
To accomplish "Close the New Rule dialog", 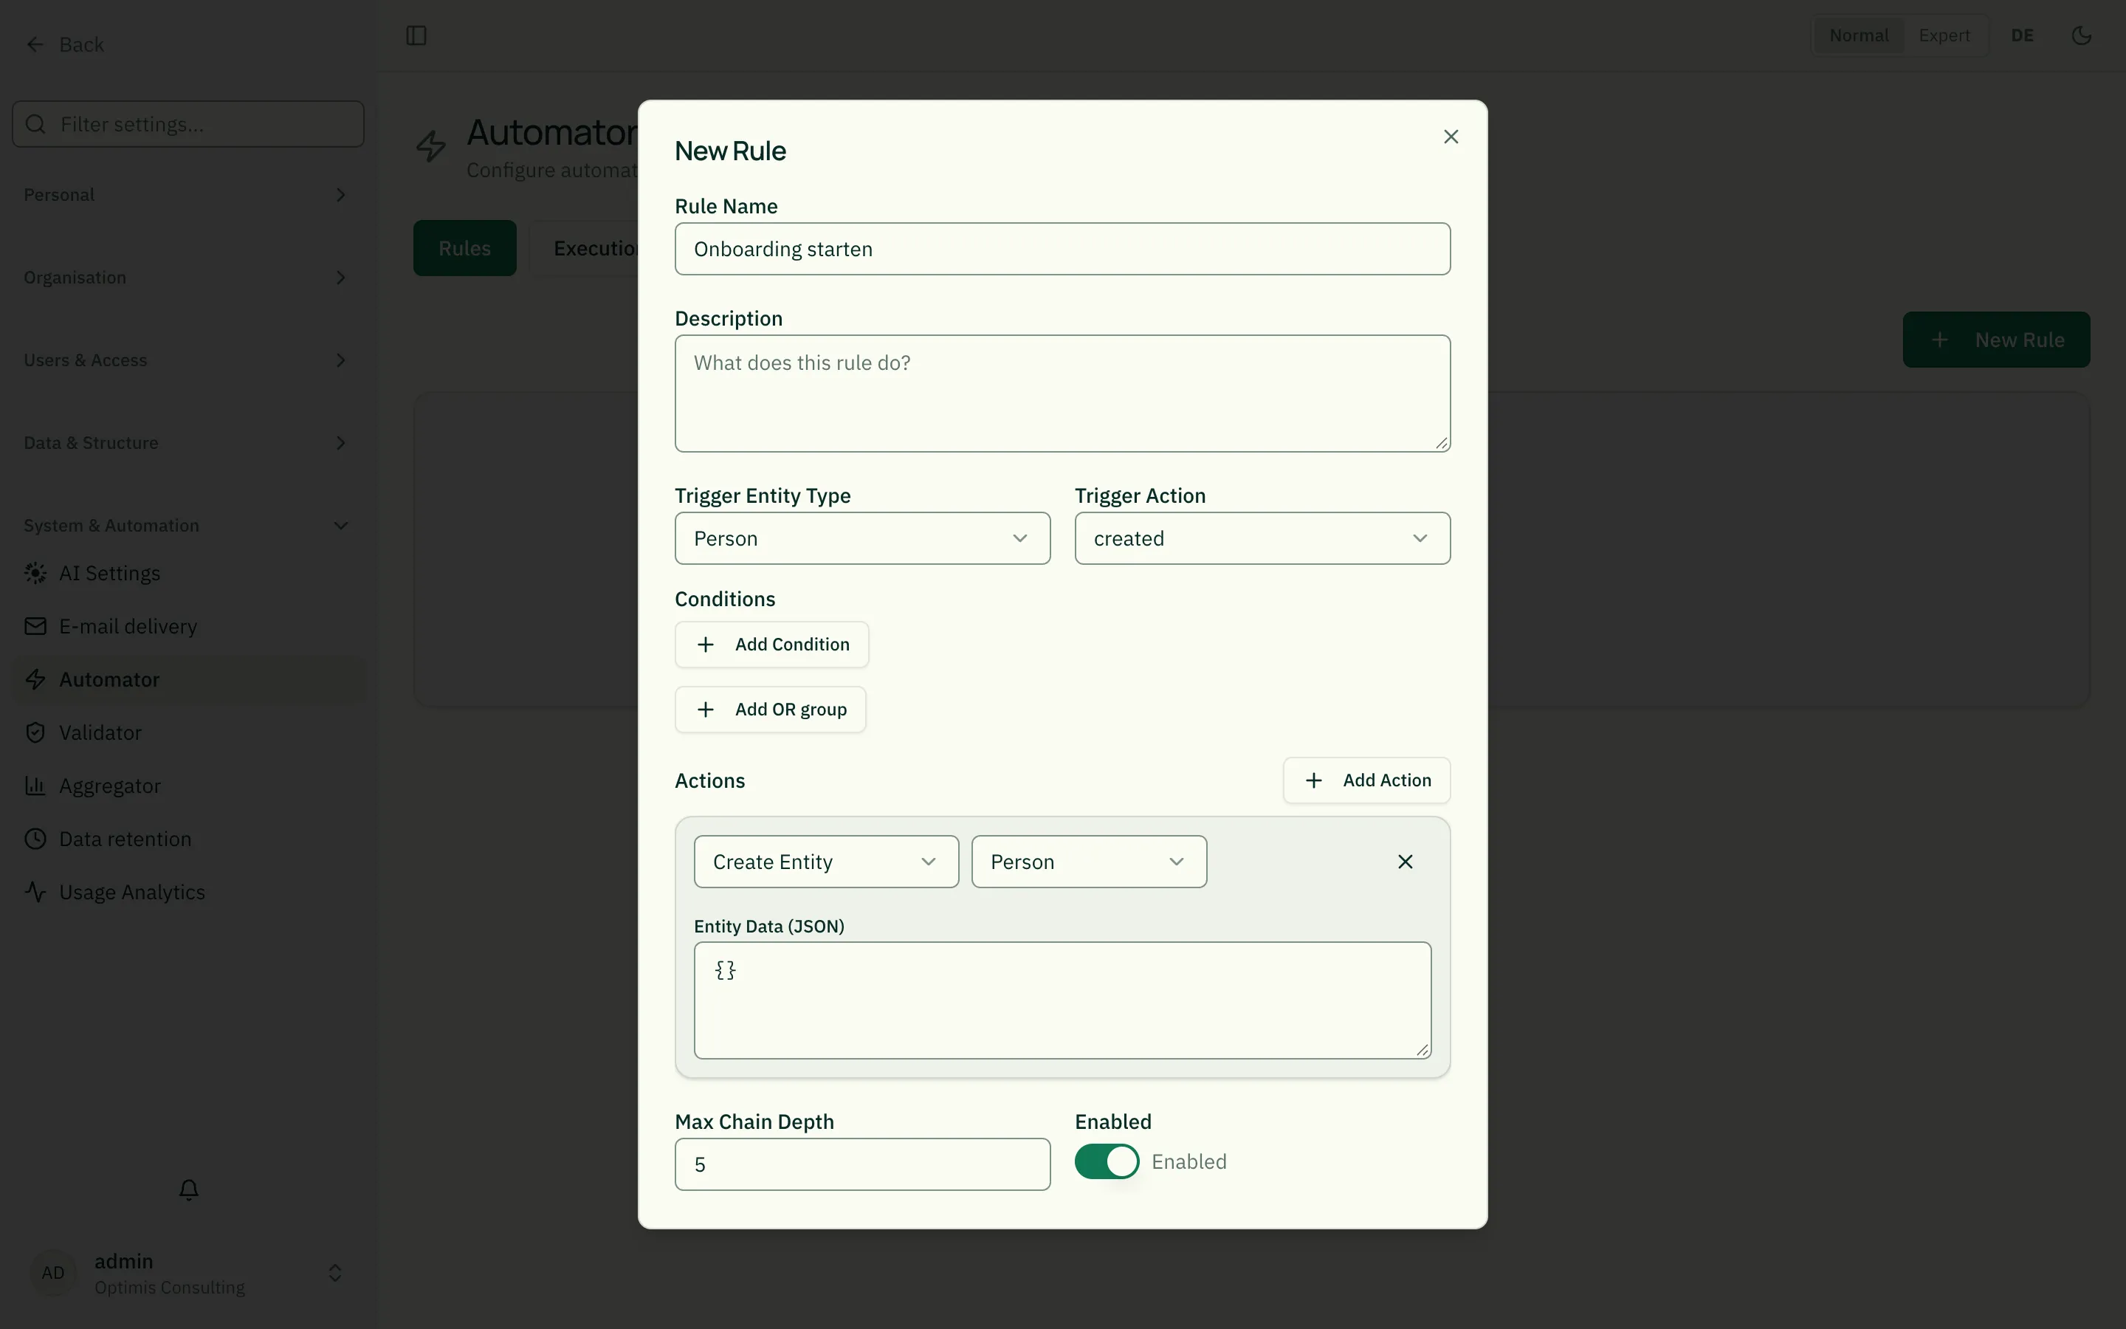I will click(x=1451, y=137).
